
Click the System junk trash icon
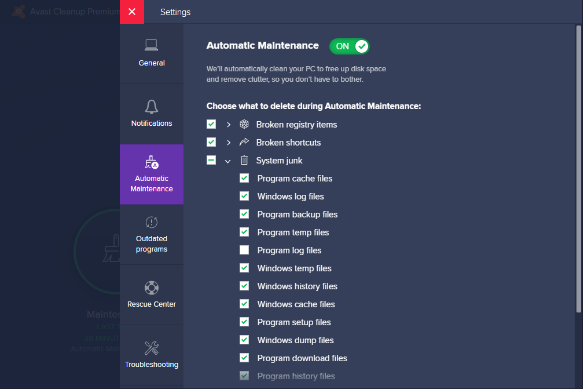[x=244, y=161]
